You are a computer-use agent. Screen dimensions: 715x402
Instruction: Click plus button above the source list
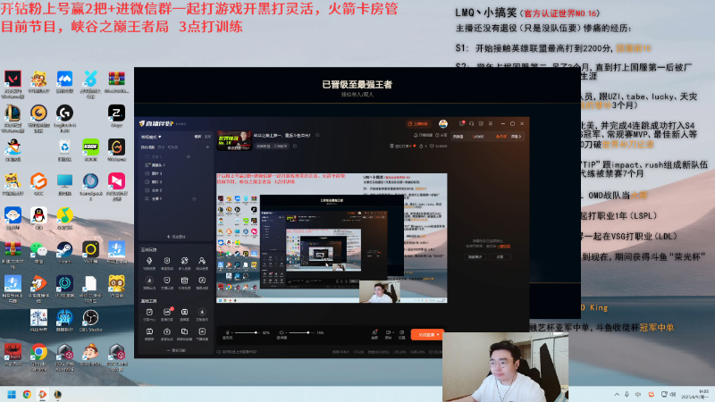tap(207, 147)
